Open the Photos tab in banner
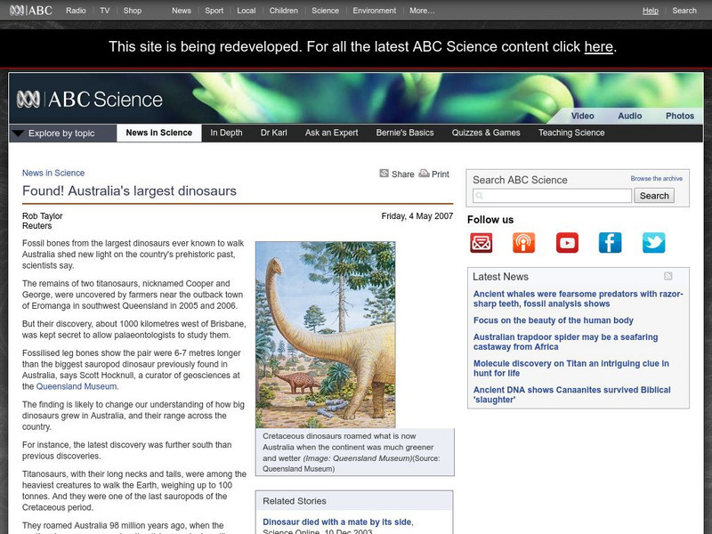 point(680,116)
